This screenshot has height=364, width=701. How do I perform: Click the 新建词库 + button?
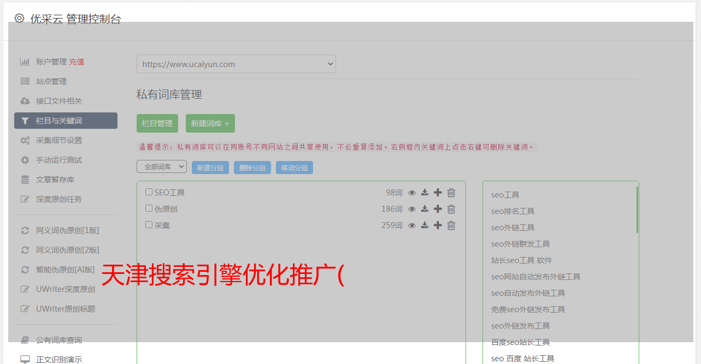(210, 123)
